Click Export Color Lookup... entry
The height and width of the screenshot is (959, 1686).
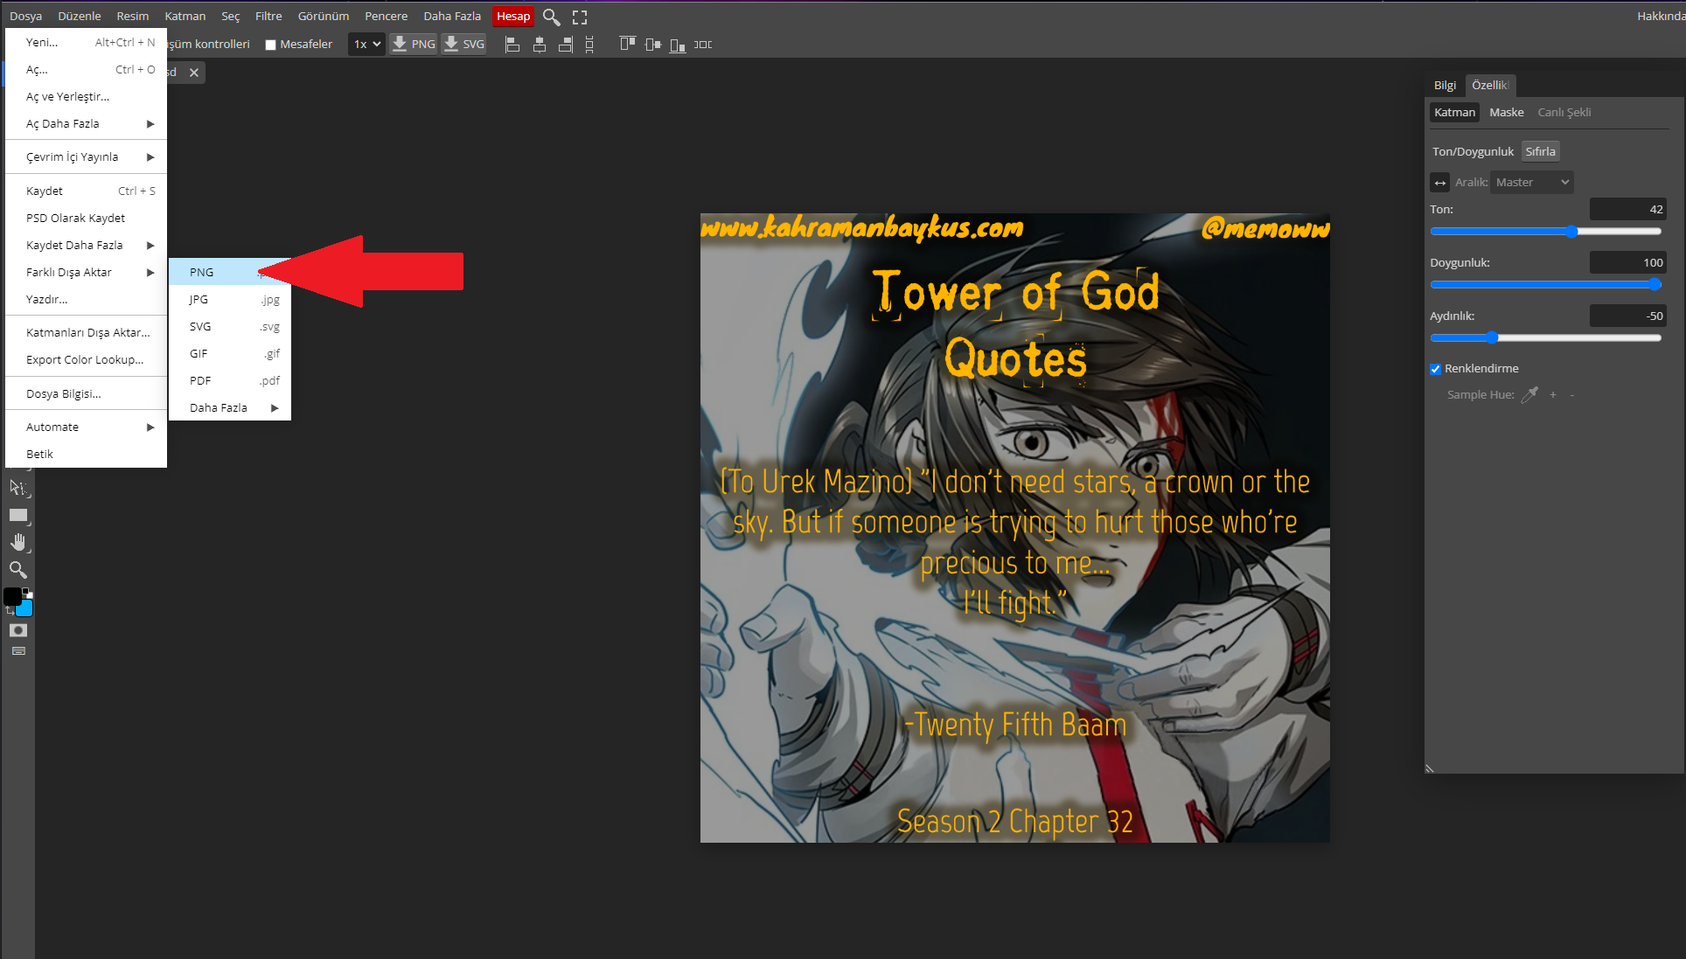(x=86, y=360)
